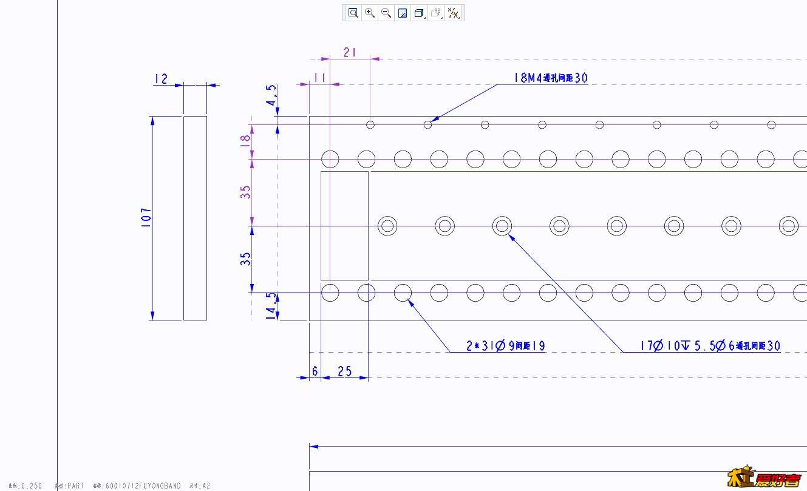Click the Refit view icon
Screen dimensions: 807x491
(x=353, y=13)
